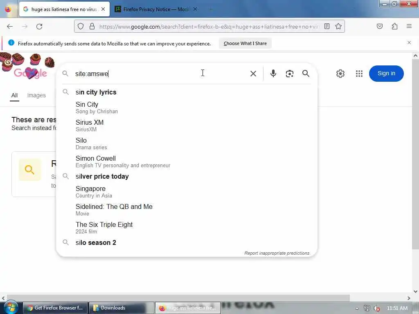Reload the current page
Screen dimensions: 419x314
tap(39, 27)
